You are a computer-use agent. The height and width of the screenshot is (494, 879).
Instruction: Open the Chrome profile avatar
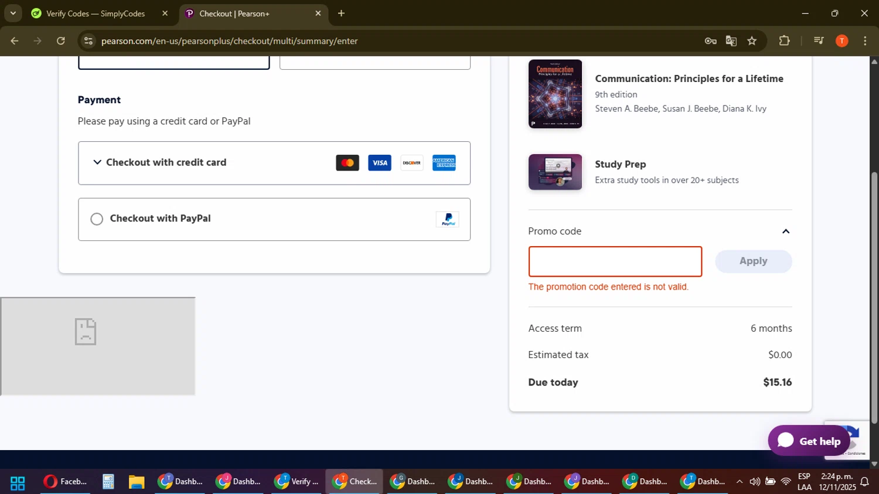pyautogui.click(x=842, y=41)
